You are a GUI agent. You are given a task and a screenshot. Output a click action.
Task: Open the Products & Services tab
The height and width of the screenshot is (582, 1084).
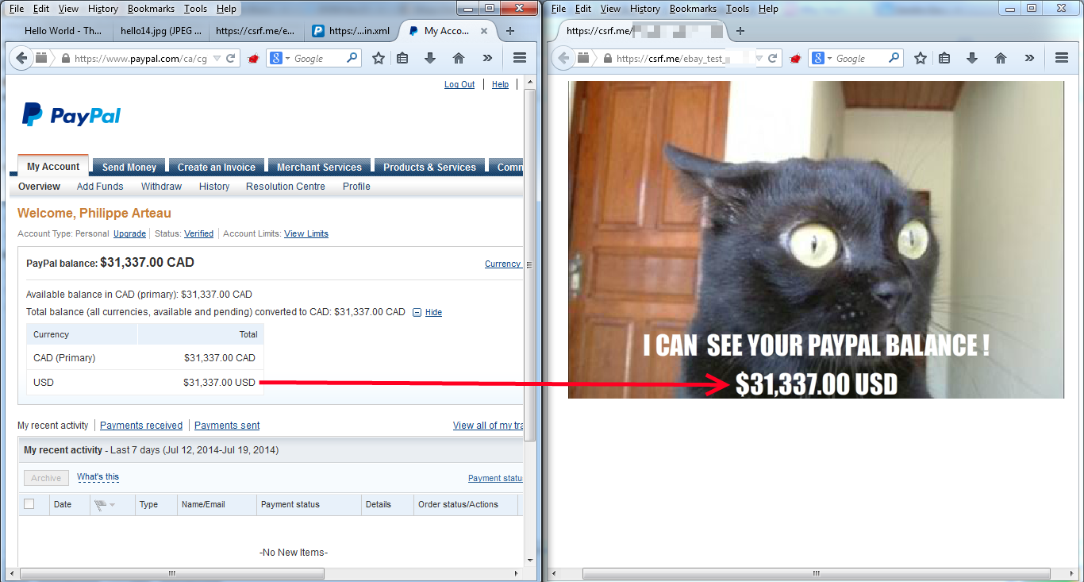click(x=429, y=168)
